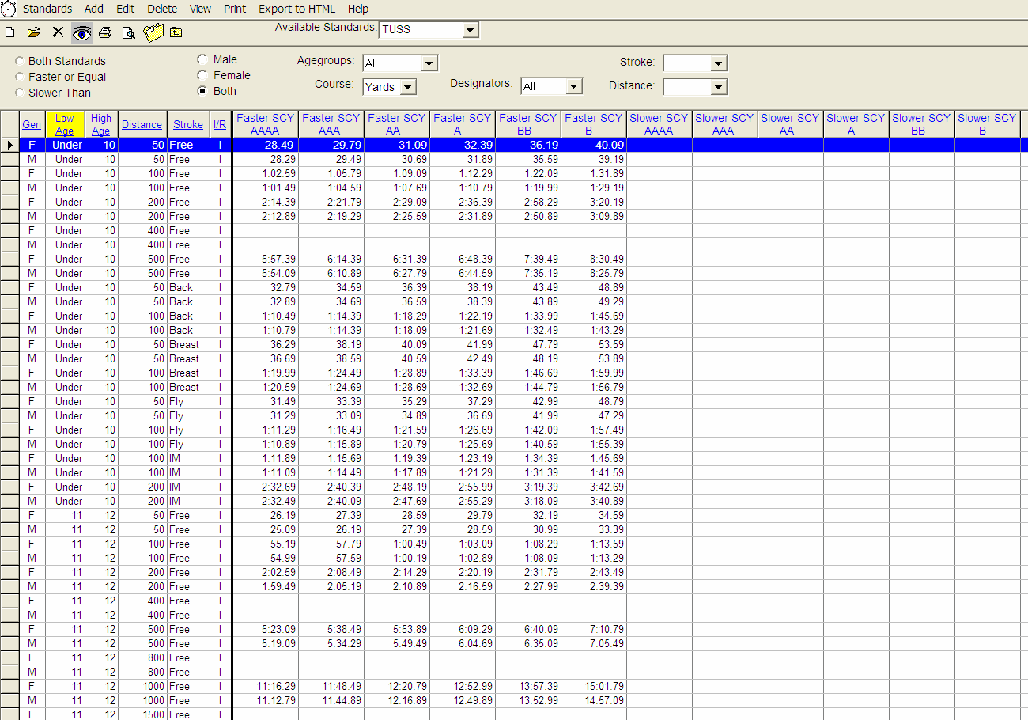Sort by the Distance column header

(x=142, y=124)
